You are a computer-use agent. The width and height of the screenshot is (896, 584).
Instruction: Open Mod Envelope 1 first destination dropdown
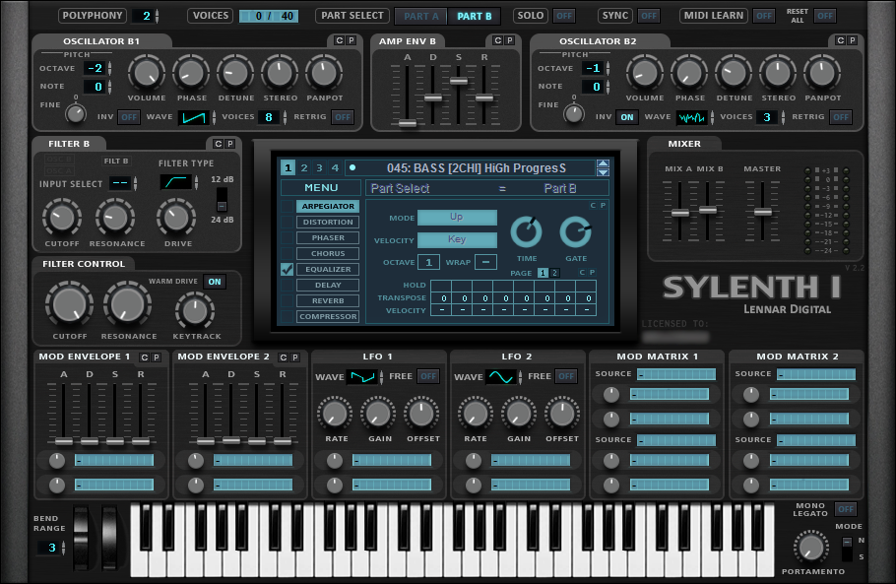(x=114, y=461)
